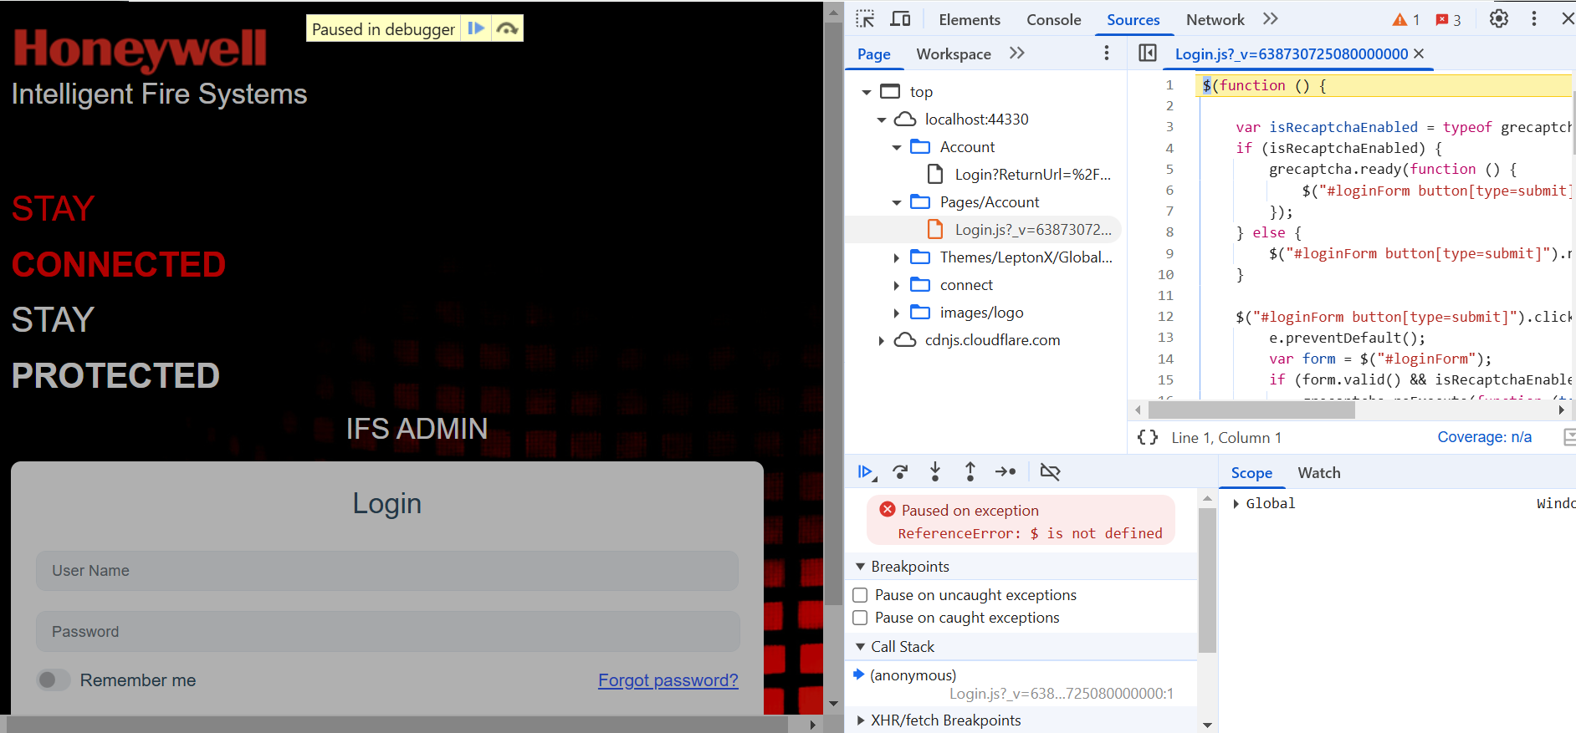Screen dimensions: 1576x733
Task: Expand the XHR/fetch Breakpoints section
Action: coord(861,720)
